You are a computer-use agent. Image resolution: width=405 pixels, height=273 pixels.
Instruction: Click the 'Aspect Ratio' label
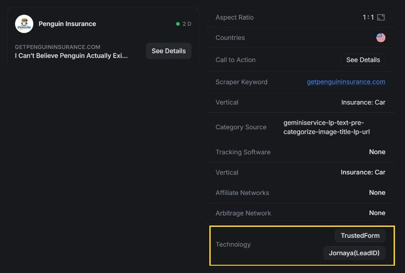[234, 17]
